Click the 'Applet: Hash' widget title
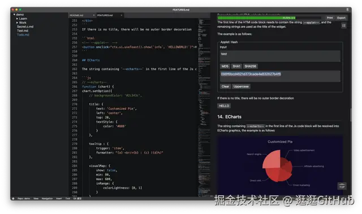This screenshot has width=362, height=214. [x=229, y=42]
